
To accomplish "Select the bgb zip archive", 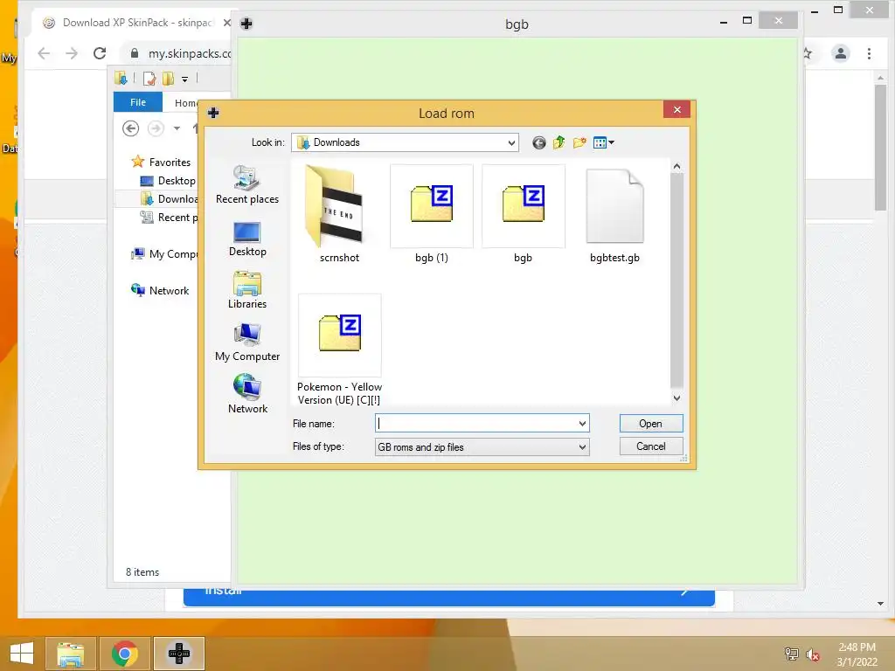I will coord(523,214).
